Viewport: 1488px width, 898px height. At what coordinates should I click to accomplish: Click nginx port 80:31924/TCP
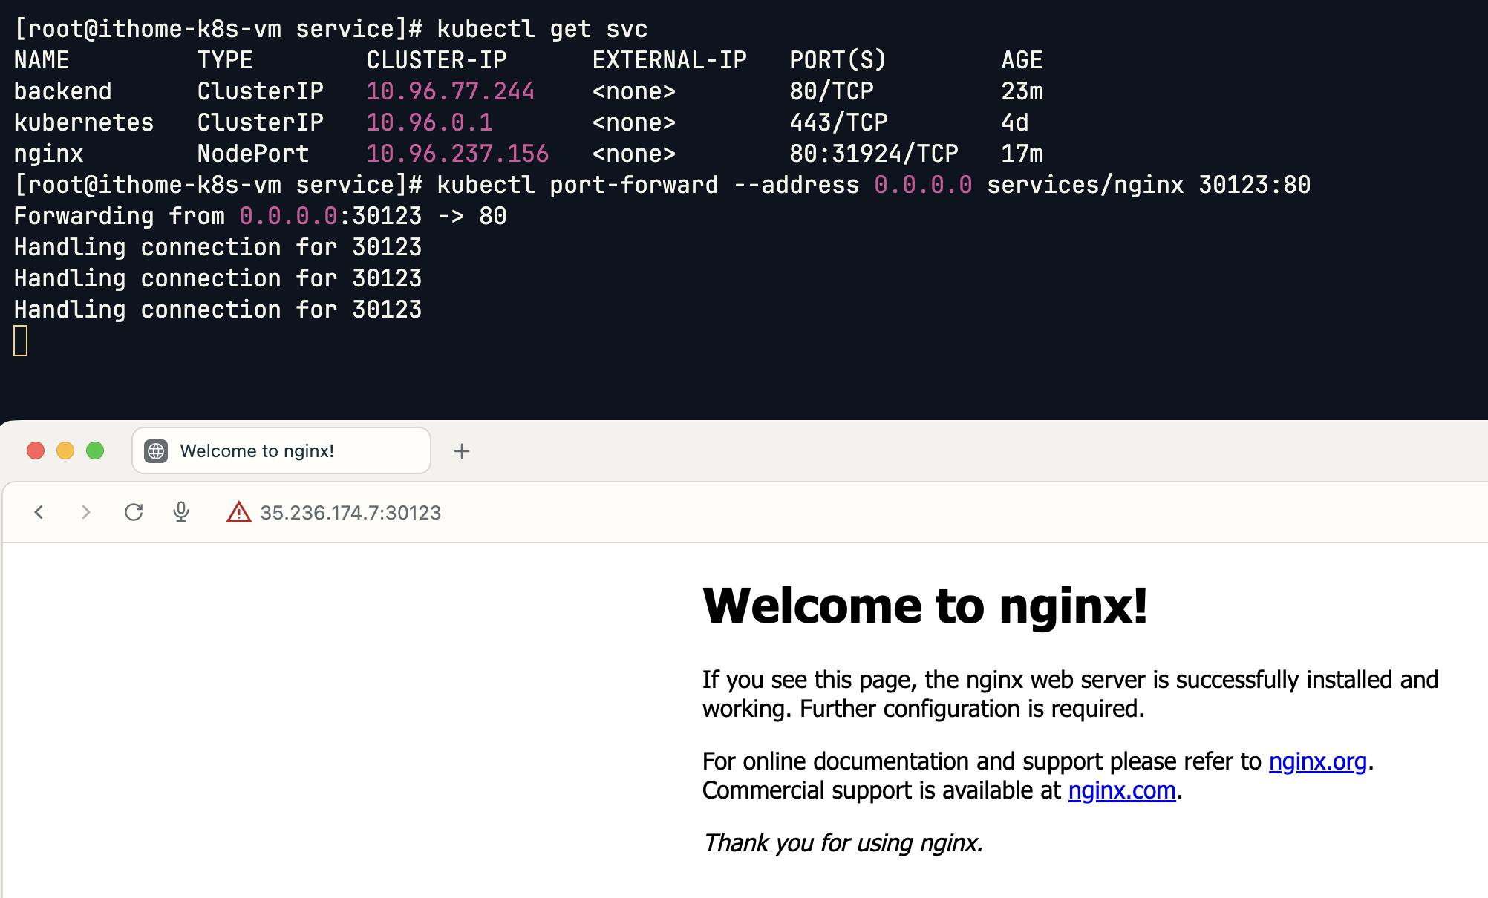(x=874, y=154)
